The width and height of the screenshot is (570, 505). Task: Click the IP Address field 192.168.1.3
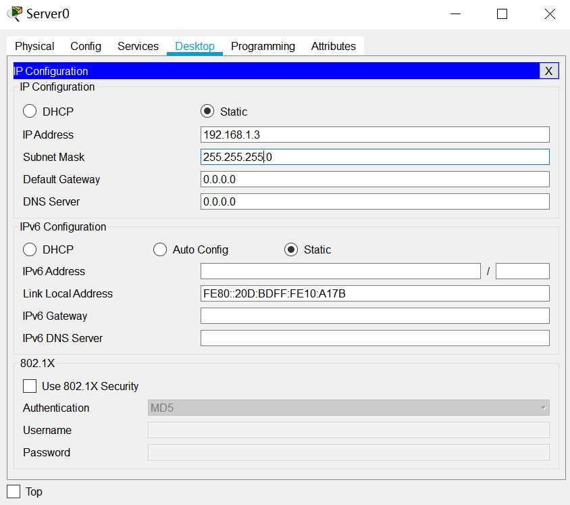pos(375,135)
